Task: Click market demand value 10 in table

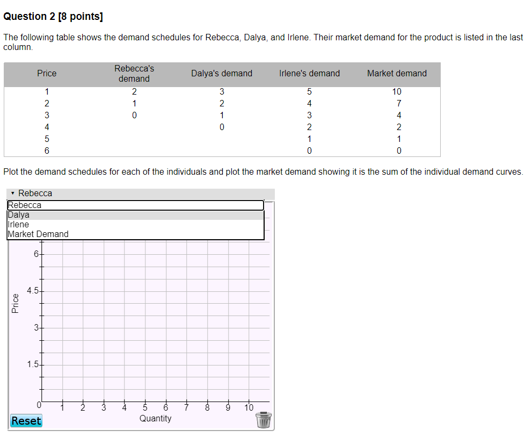Action: (397, 91)
